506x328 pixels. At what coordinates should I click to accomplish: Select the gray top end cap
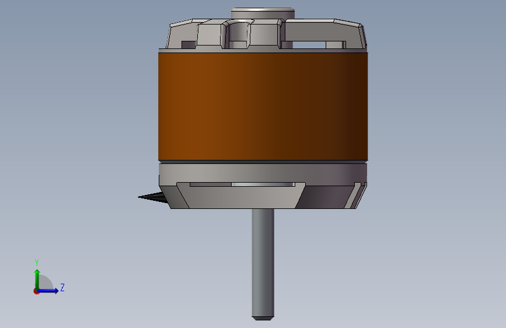263,30
